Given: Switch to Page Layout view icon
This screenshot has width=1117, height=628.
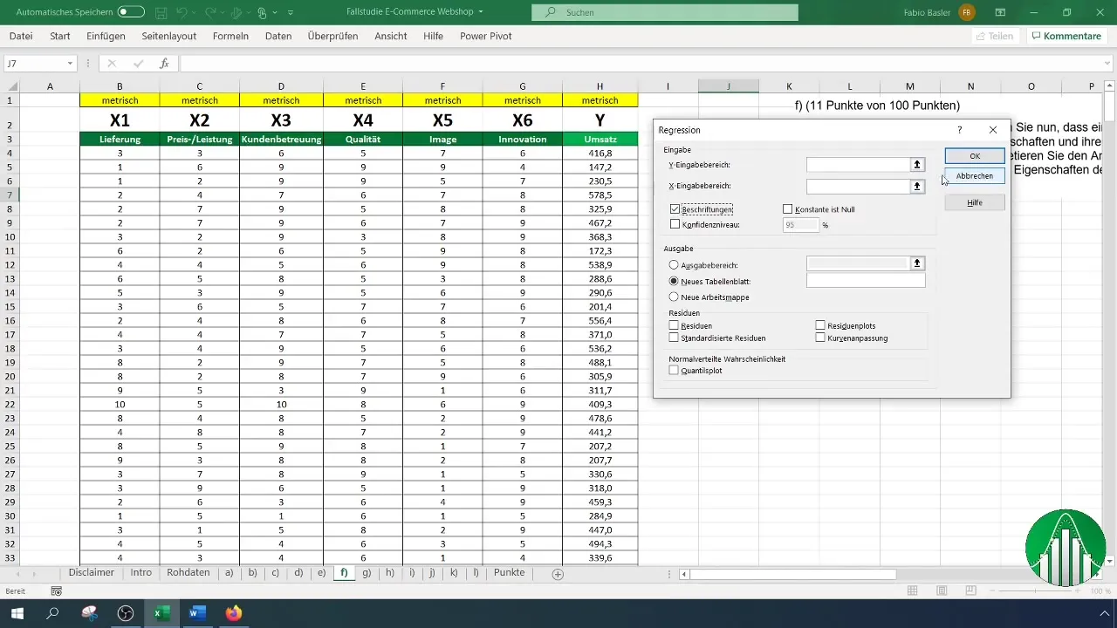Looking at the screenshot, I should tap(942, 591).
